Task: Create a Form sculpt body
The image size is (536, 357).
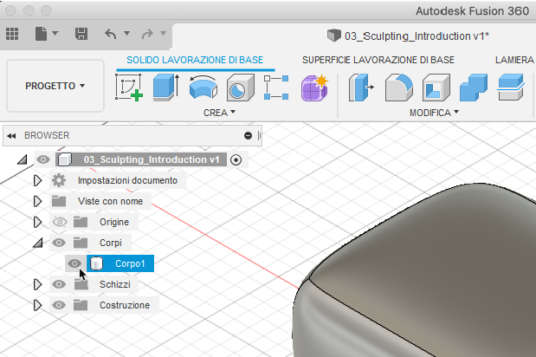Action: pos(314,88)
